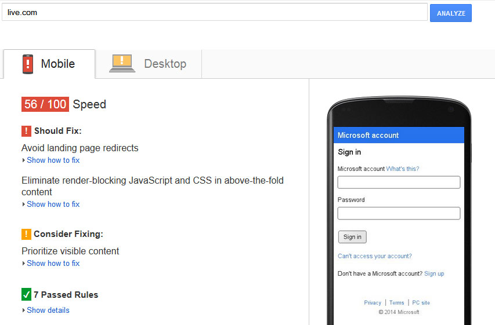Click the red Should Fix exclamation icon
This screenshot has width=495, height=325.
click(26, 131)
